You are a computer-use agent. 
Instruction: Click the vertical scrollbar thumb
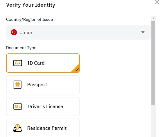[x=153, y=63]
